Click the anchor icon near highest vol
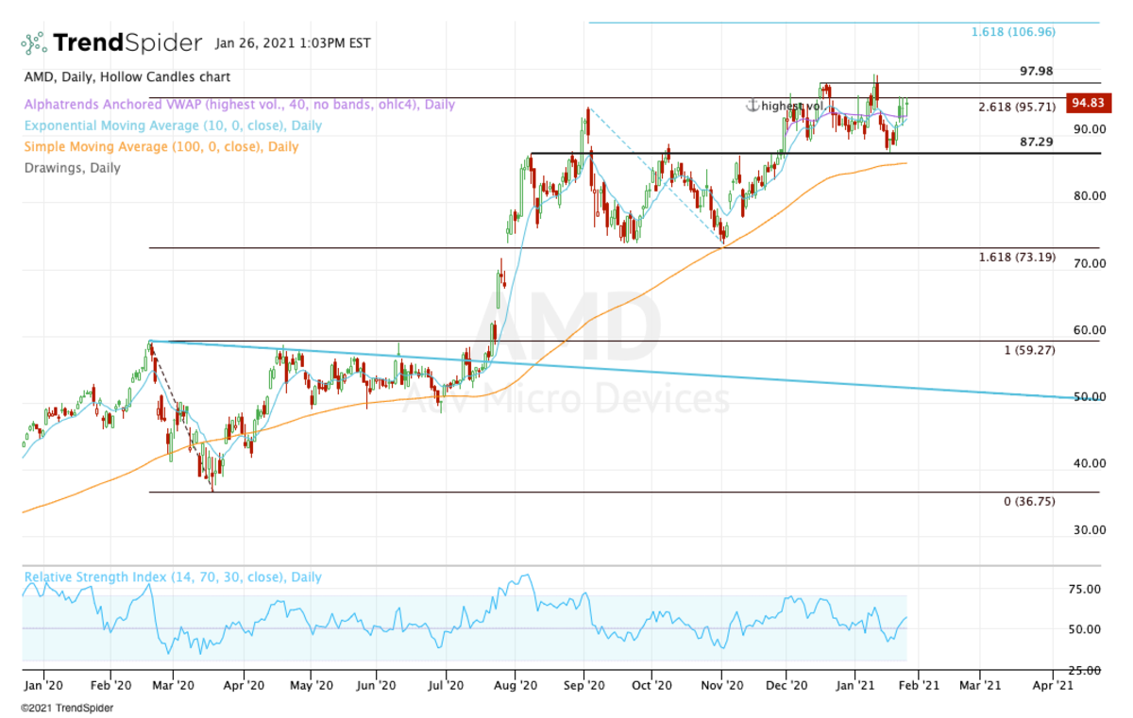1133x718 pixels. (x=753, y=106)
